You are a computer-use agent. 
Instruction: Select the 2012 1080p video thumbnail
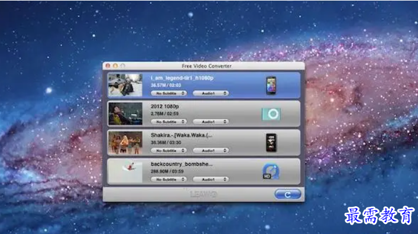[125, 114]
